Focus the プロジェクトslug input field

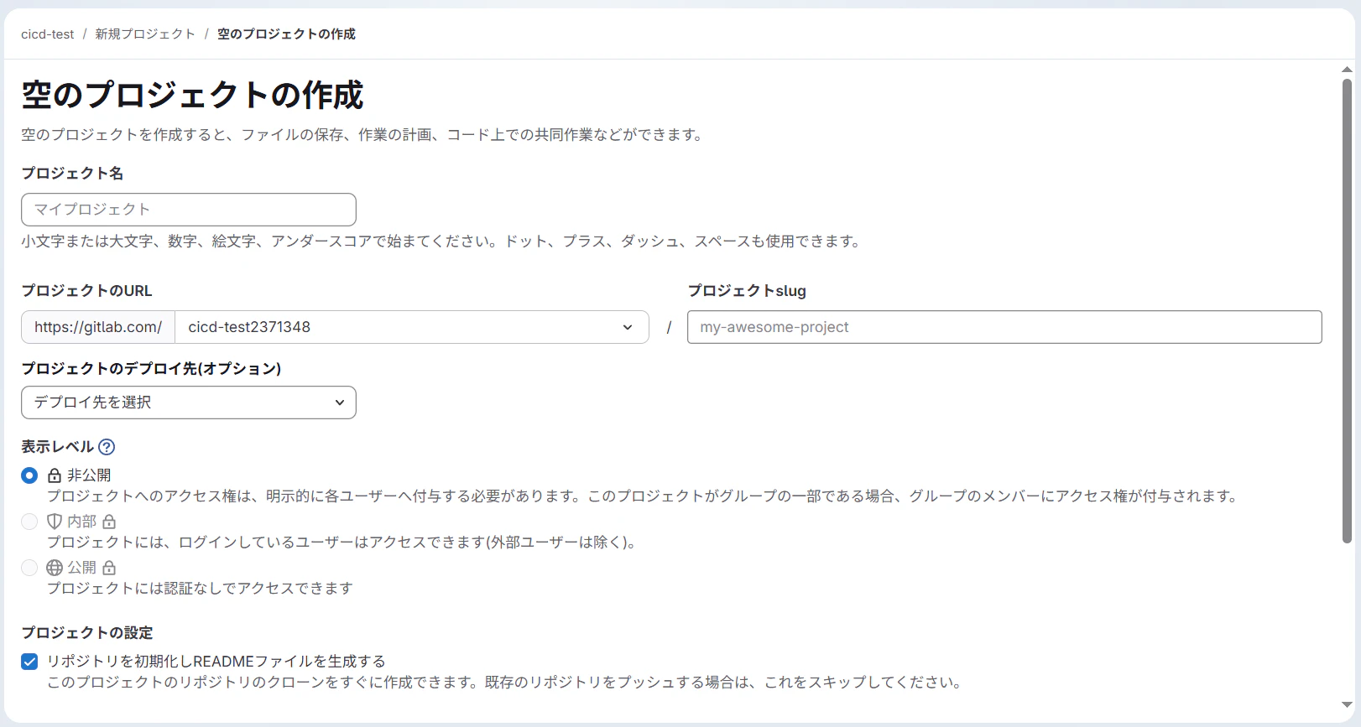pyautogui.click(x=1004, y=327)
